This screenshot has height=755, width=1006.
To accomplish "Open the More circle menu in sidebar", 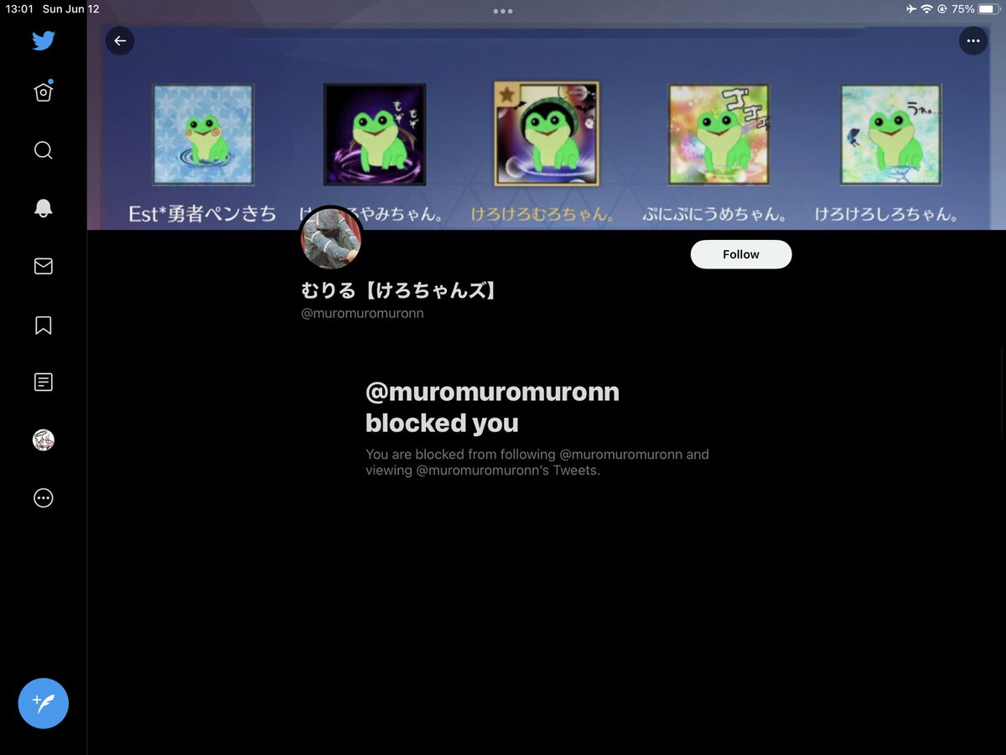I will pos(44,498).
